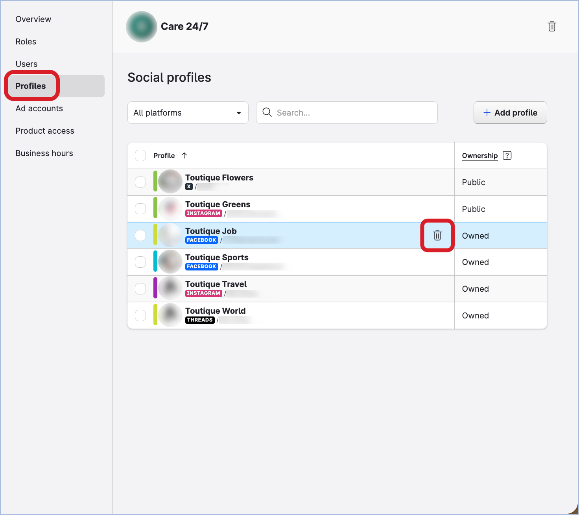Go to Ad accounts in sidebar

[x=39, y=109]
